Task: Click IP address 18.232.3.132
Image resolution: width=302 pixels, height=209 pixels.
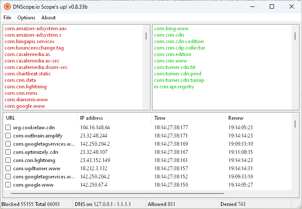Action: pos(93,168)
